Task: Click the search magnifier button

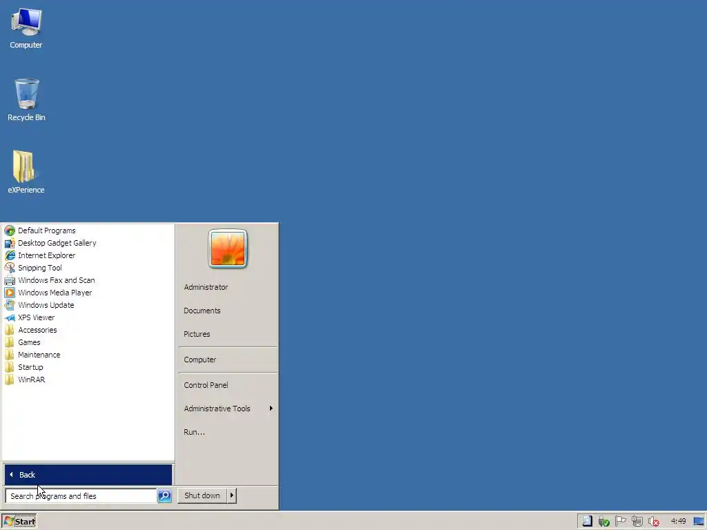Action: pos(164,495)
